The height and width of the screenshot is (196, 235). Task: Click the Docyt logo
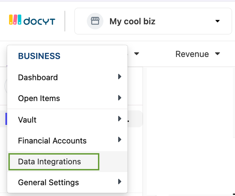tap(32, 20)
